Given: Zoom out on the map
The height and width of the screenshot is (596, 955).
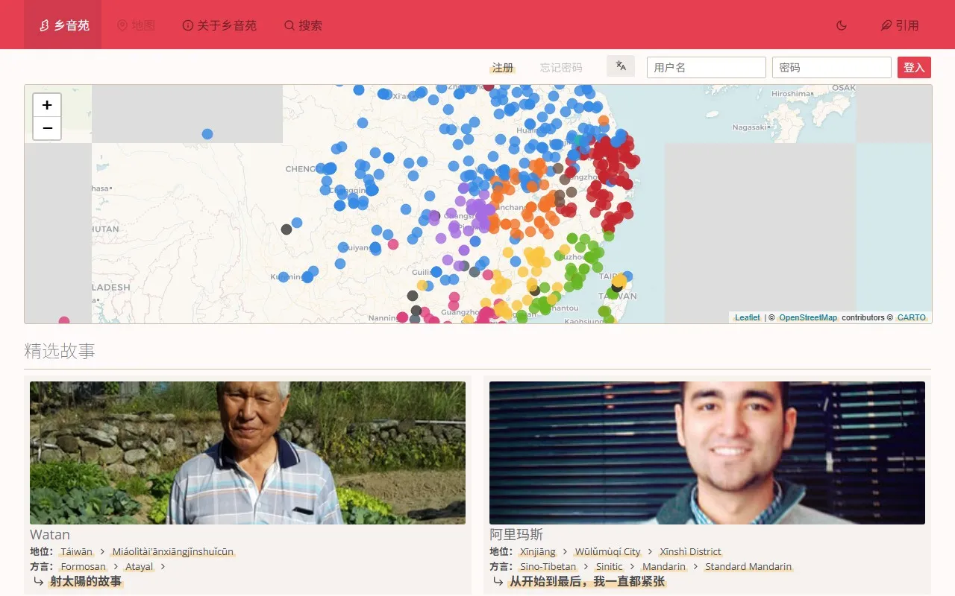Looking at the screenshot, I should click(x=47, y=128).
